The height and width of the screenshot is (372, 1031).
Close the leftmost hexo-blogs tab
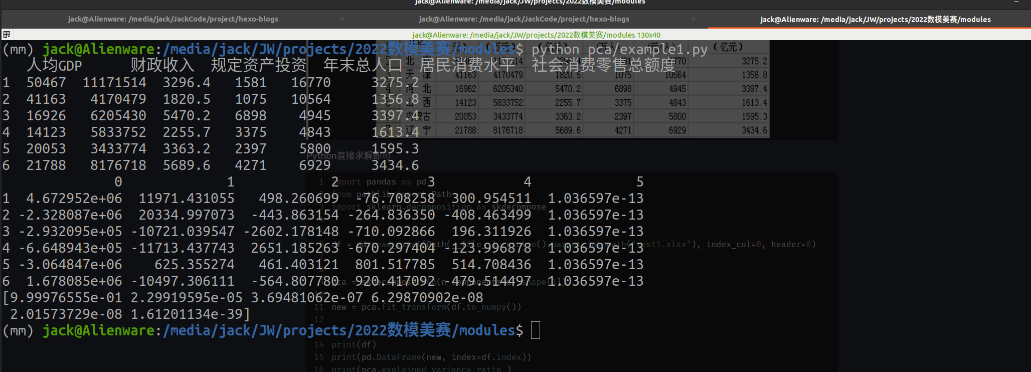tap(342, 19)
